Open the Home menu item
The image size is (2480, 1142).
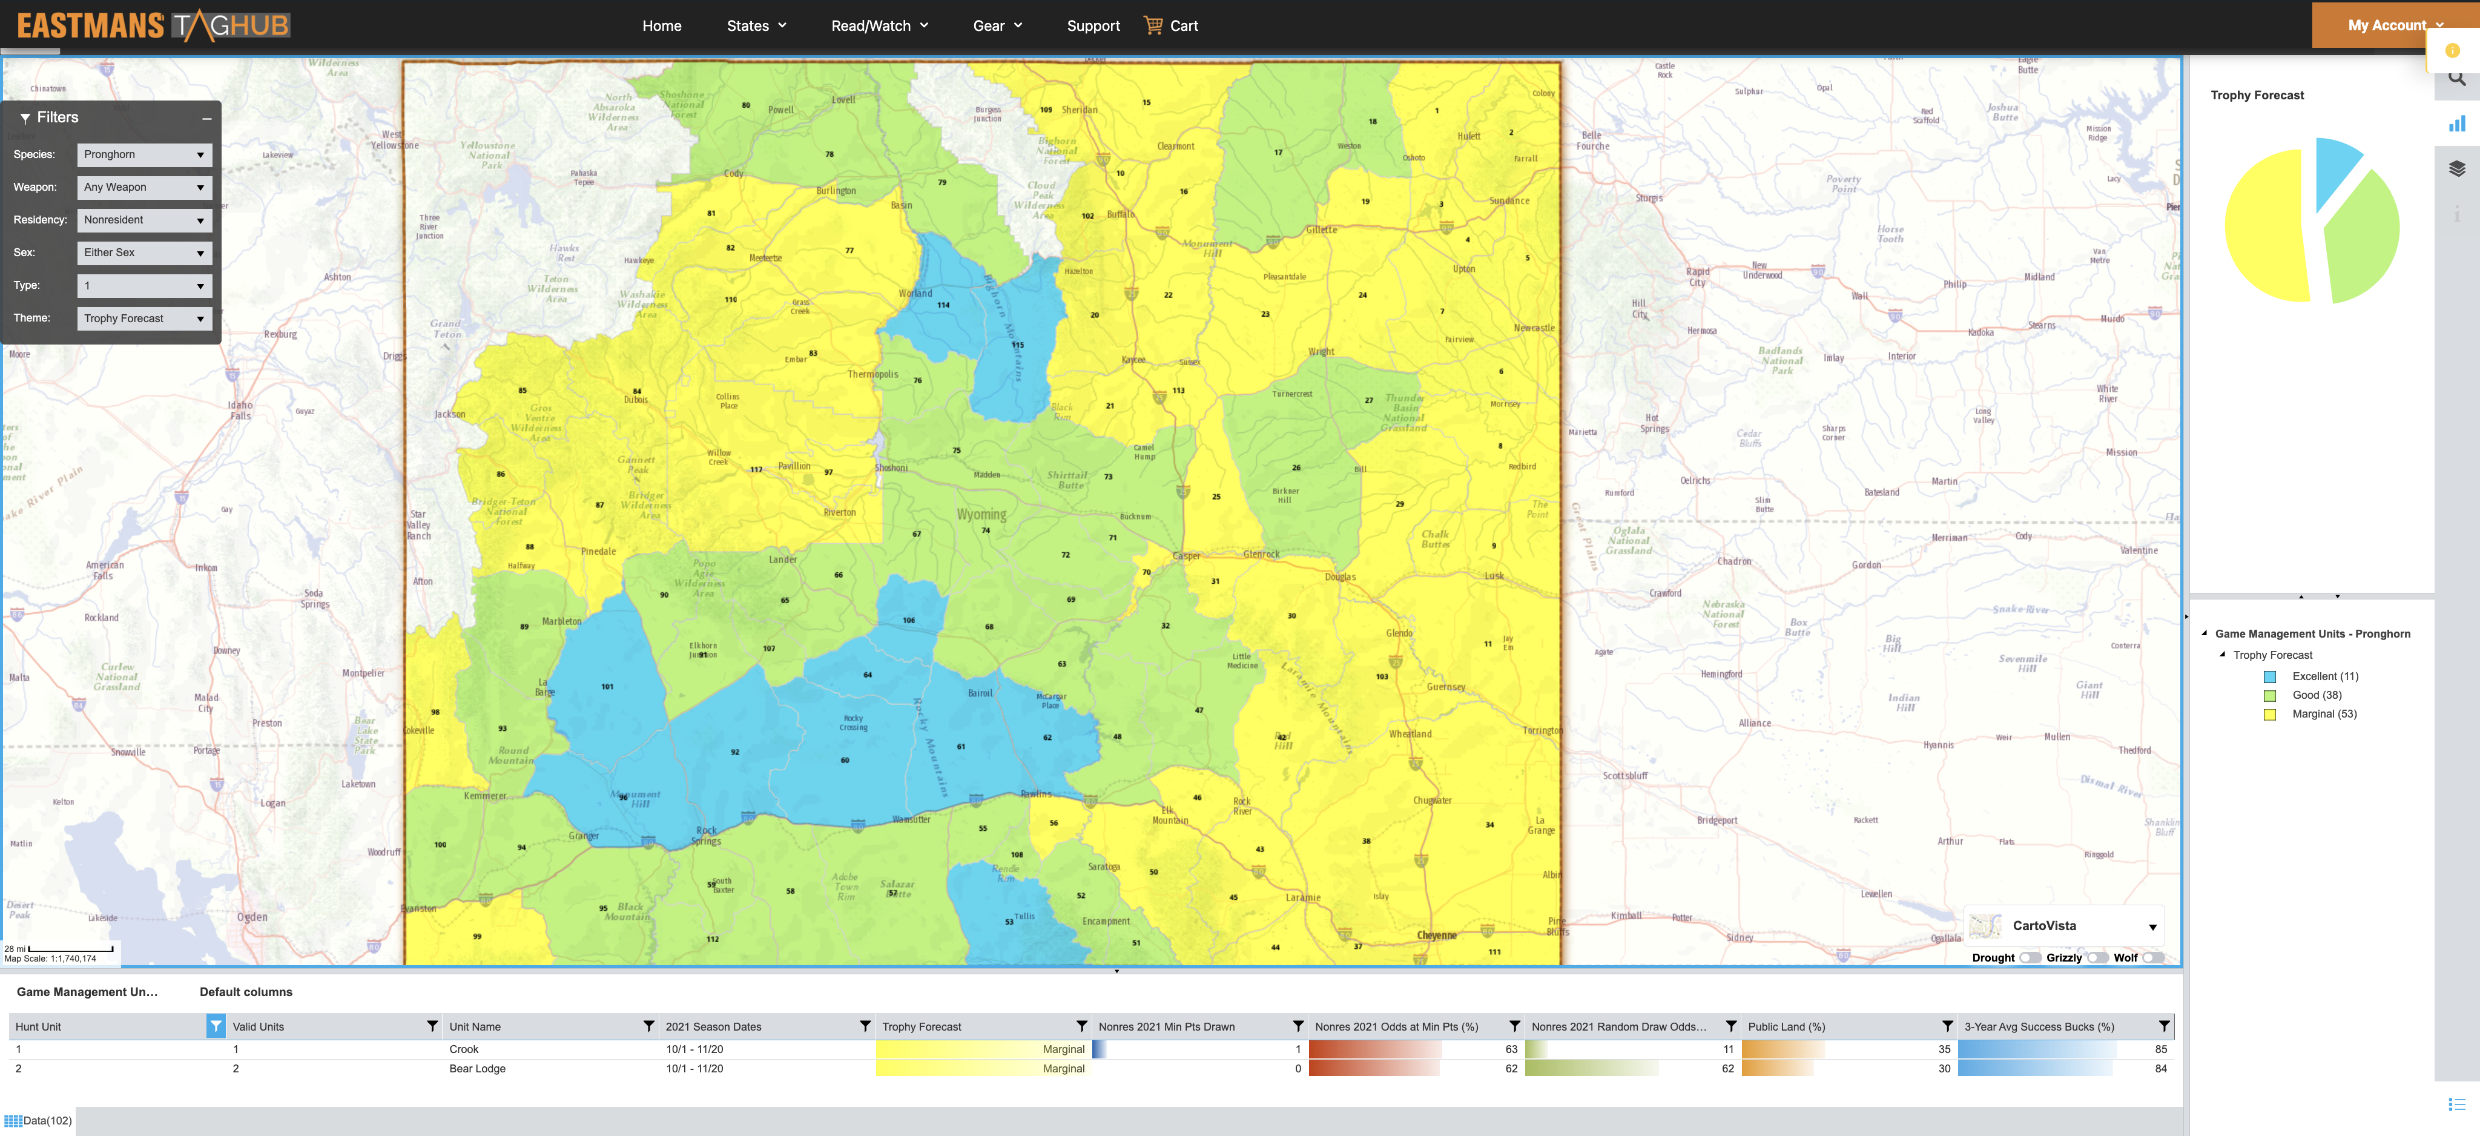click(661, 26)
